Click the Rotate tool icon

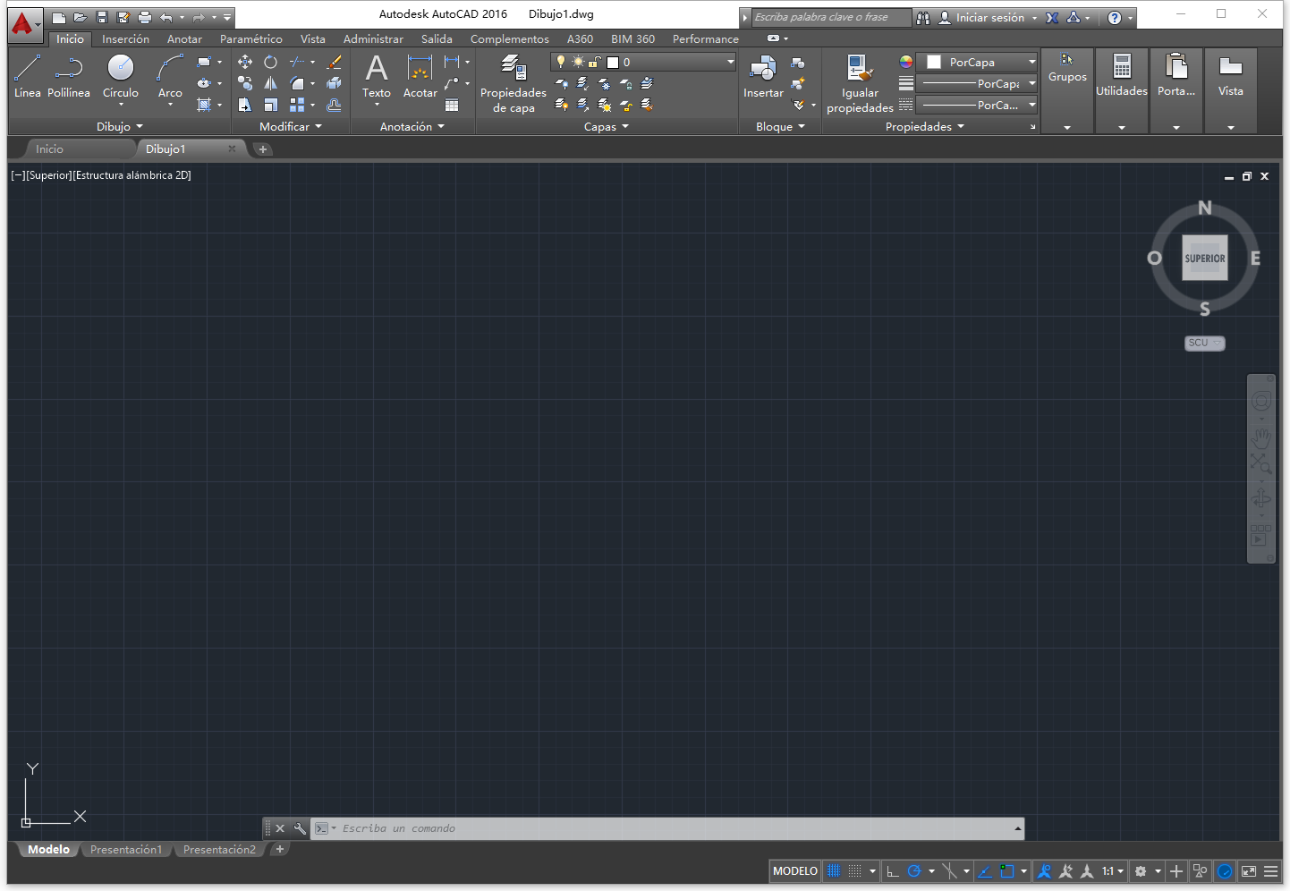pos(270,62)
